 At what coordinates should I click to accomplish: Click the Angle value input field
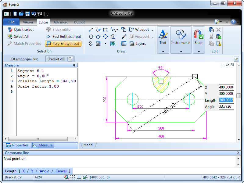coord(226,106)
